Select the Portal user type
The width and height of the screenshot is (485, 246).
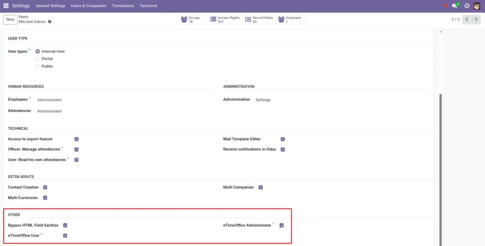click(x=37, y=59)
